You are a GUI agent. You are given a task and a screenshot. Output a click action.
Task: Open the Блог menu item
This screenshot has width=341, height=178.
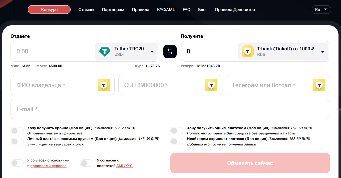203,10
